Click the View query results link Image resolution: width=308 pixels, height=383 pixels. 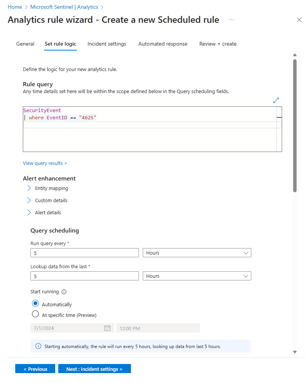tap(45, 163)
